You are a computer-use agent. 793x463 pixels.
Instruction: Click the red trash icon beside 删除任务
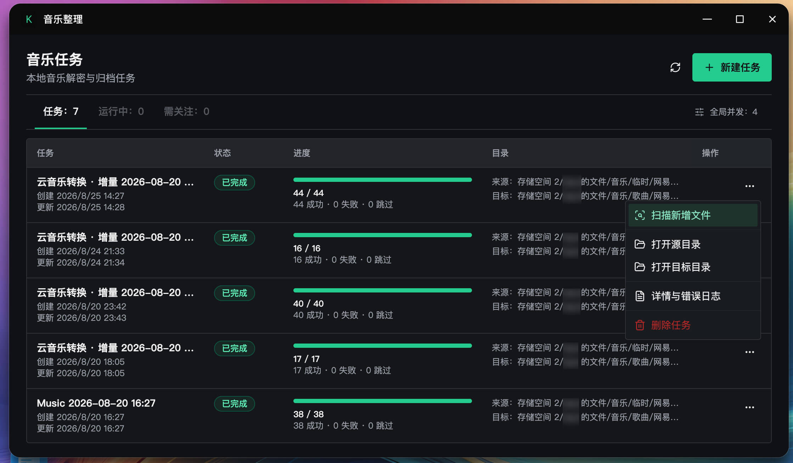tap(640, 325)
